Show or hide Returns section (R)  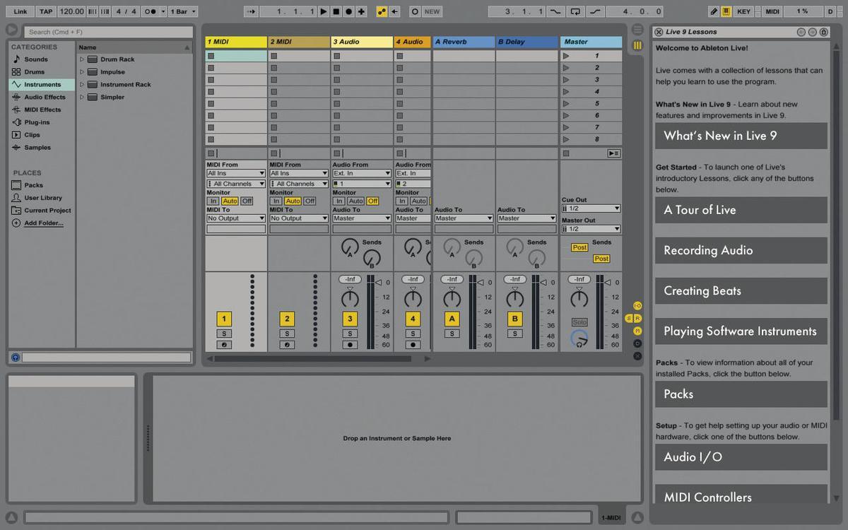coord(638,318)
